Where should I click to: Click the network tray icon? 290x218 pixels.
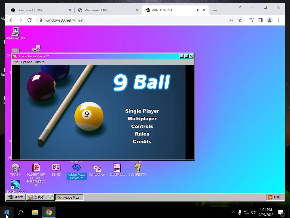click(x=247, y=212)
